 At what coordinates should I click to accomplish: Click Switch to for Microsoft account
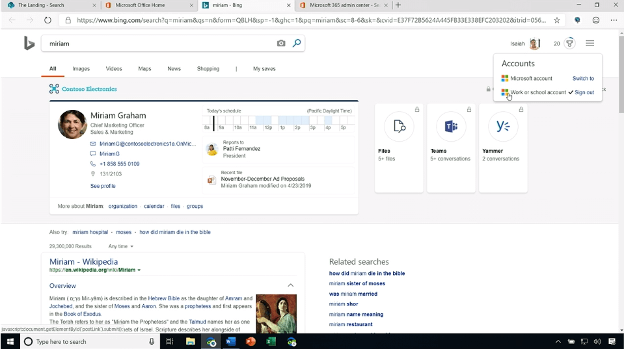(583, 78)
